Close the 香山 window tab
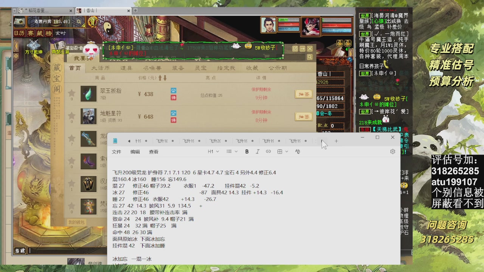This screenshot has height=272, width=484. pos(129,11)
